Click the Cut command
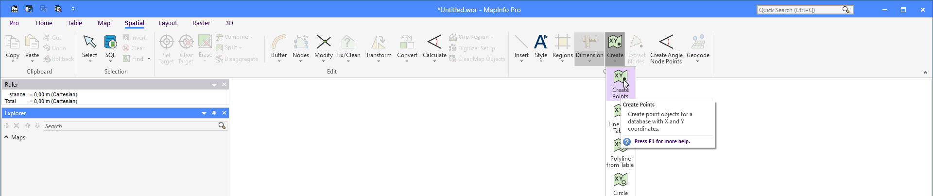This screenshot has width=933, height=196. click(52, 37)
